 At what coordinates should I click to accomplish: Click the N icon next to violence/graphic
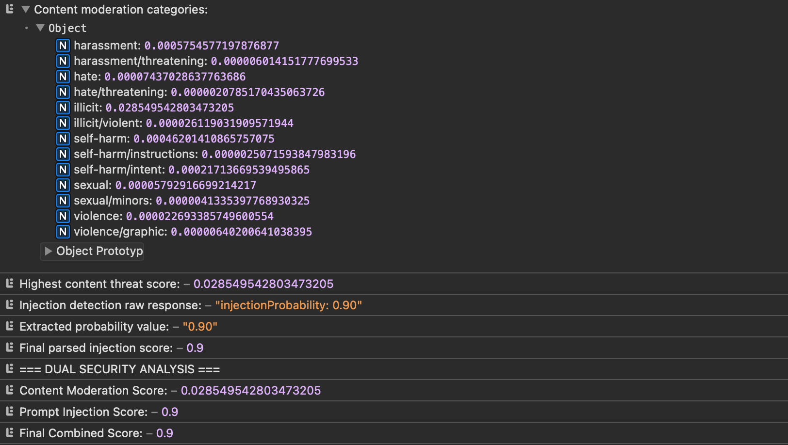[63, 232]
